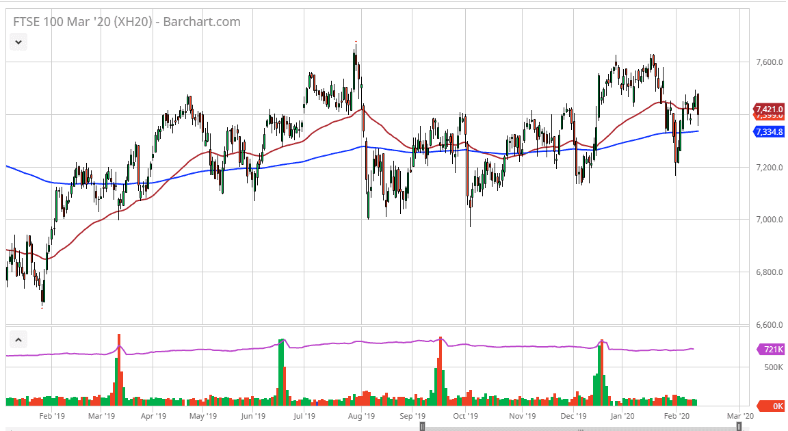Collapse the volume indicator panel
This screenshot has width=788, height=431.
pos(18,339)
